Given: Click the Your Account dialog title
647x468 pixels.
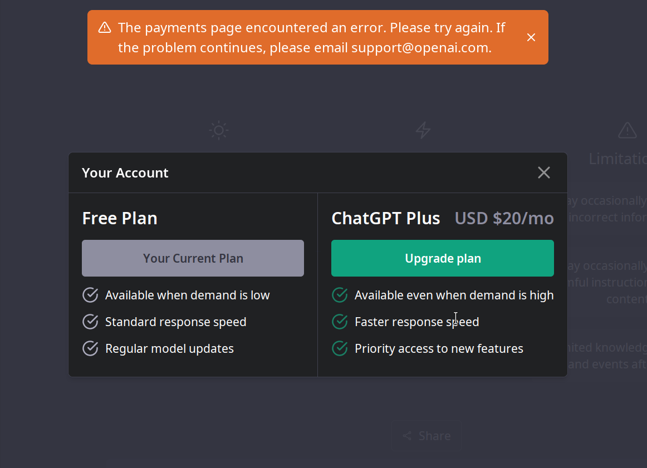Looking at the screenshot, I should pos(125,173).
